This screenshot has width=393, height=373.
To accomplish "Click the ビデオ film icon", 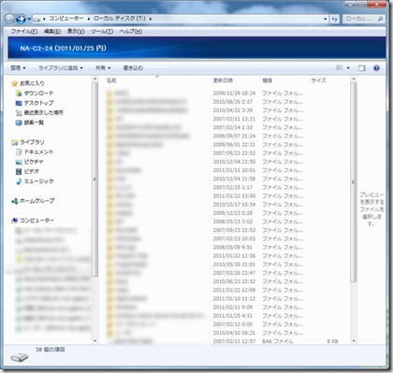I will point(19,171).
